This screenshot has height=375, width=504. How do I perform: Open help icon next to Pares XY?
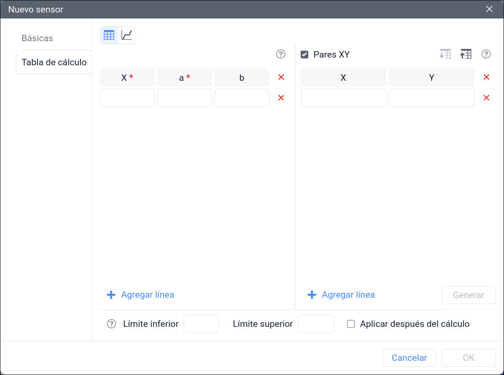(486, 54)
